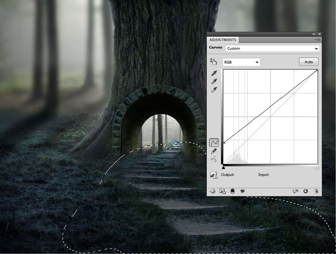
Task: Pick the gray point eyedropper
Action: coord(214,82)
